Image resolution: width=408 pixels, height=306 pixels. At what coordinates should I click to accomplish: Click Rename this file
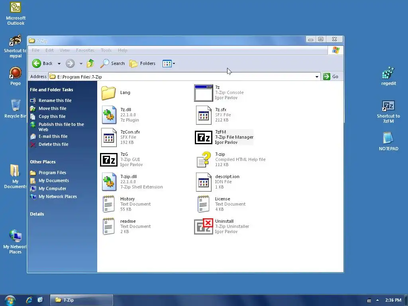point(55,100)
